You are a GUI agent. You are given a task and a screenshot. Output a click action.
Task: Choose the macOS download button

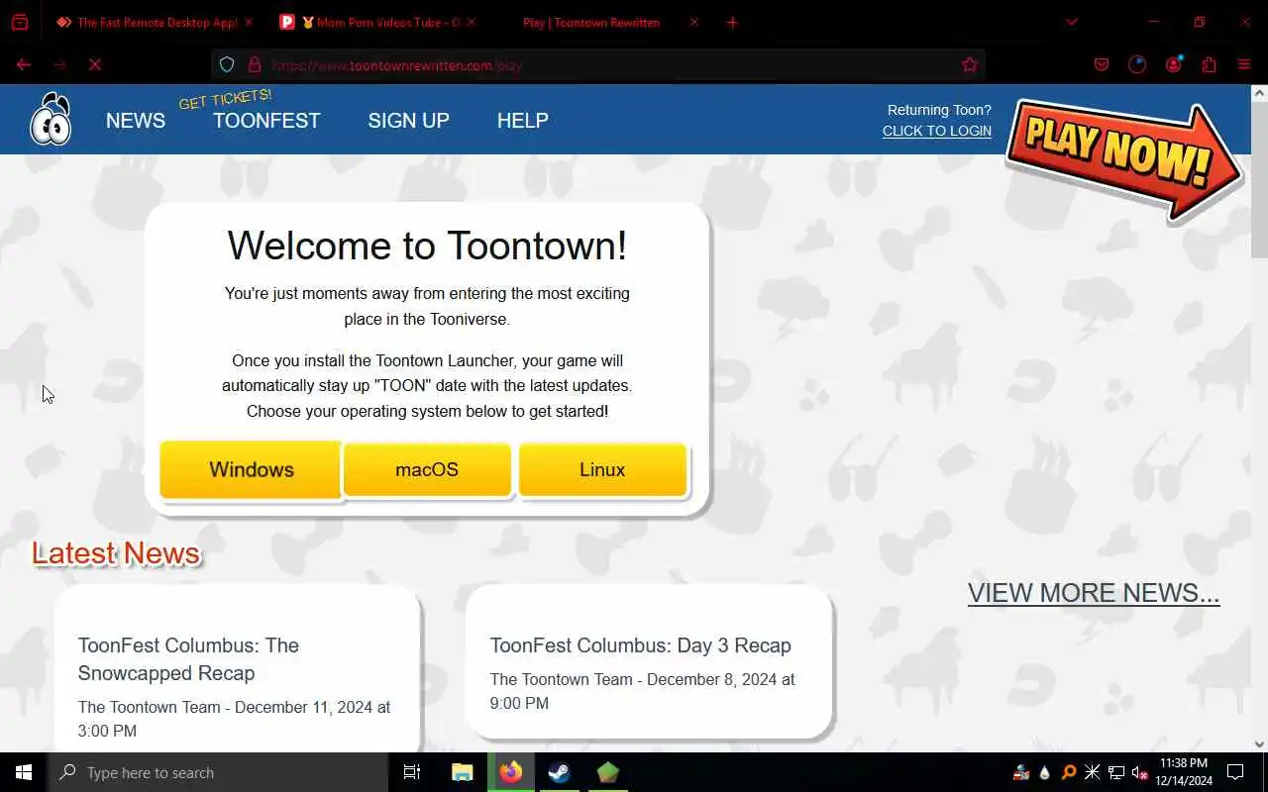[427, 470]
